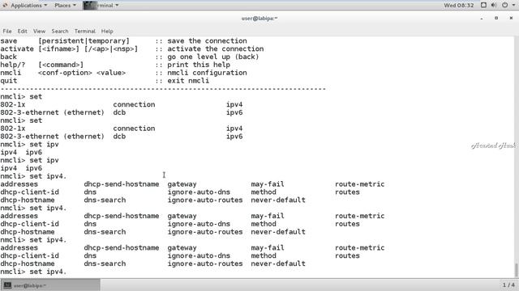Click 'ignore-auto-routes' in last completion list

[x=205, y=264]
